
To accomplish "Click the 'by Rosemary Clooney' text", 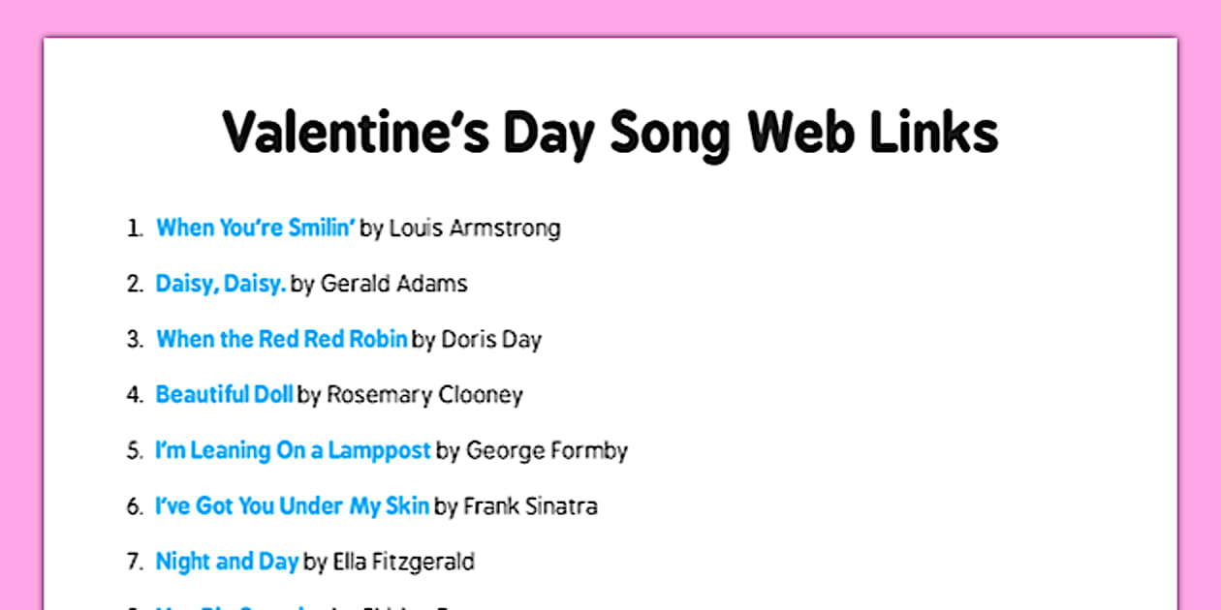I will pyautogui.click(x=410, y=395).
